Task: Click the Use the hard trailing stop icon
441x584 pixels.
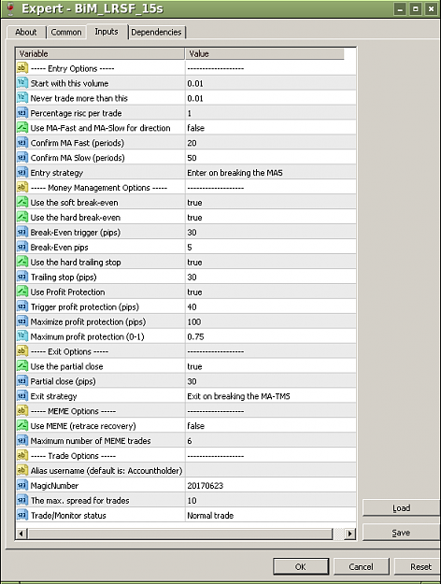Action: pyautogui.click(x=22, y=262)
